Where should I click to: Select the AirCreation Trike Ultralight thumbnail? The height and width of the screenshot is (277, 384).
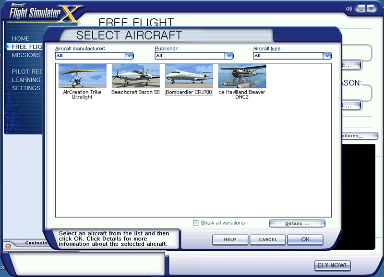(83, 76)
